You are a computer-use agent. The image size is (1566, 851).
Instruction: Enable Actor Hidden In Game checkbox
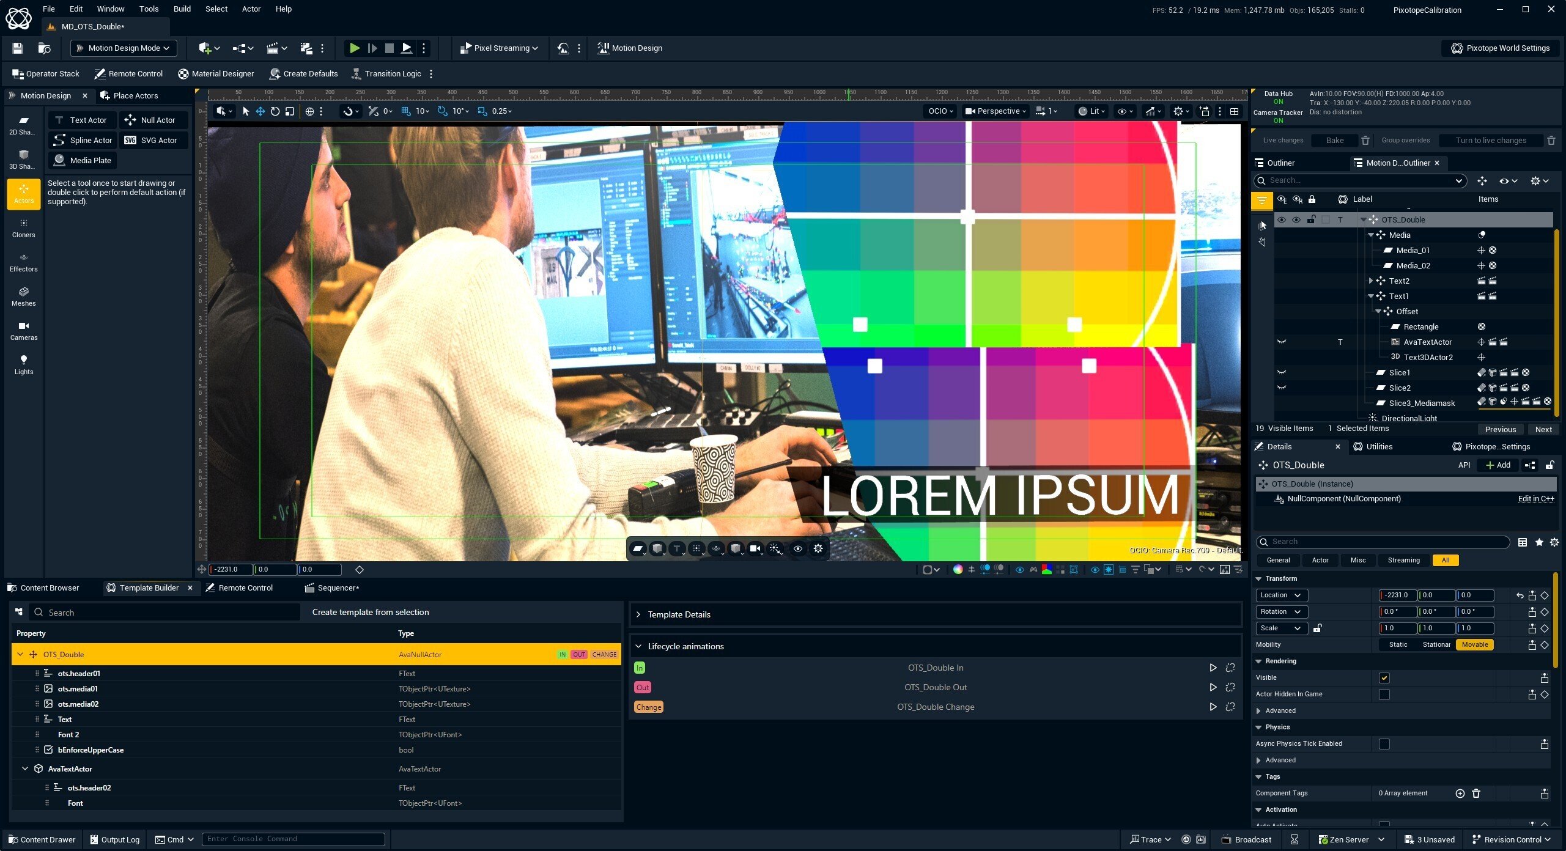[x=1384, y=694]
